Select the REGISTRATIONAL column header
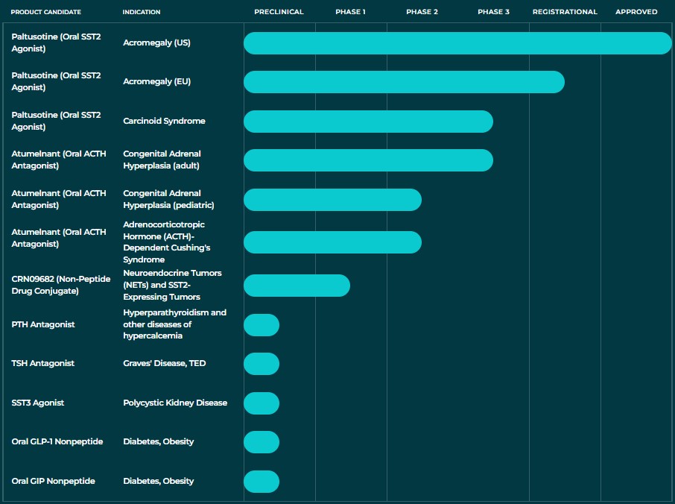The image size is (675, 504). (x=565, y=11)
